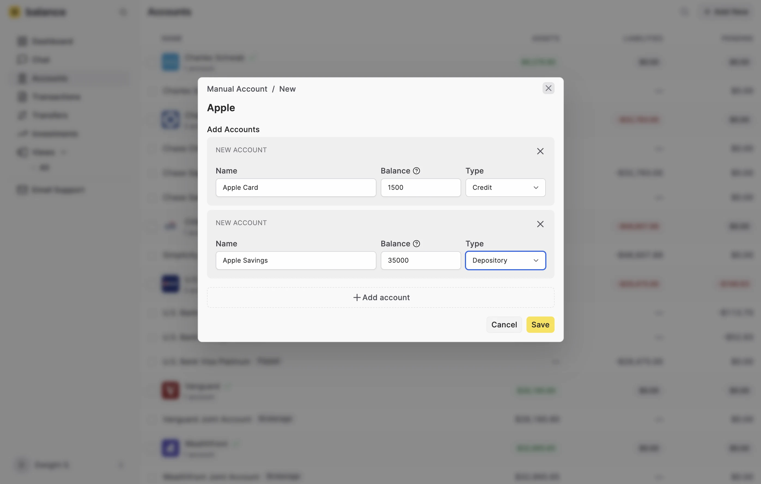761x484 pixels.
Task: Add another account row
Action: point(380,297)
